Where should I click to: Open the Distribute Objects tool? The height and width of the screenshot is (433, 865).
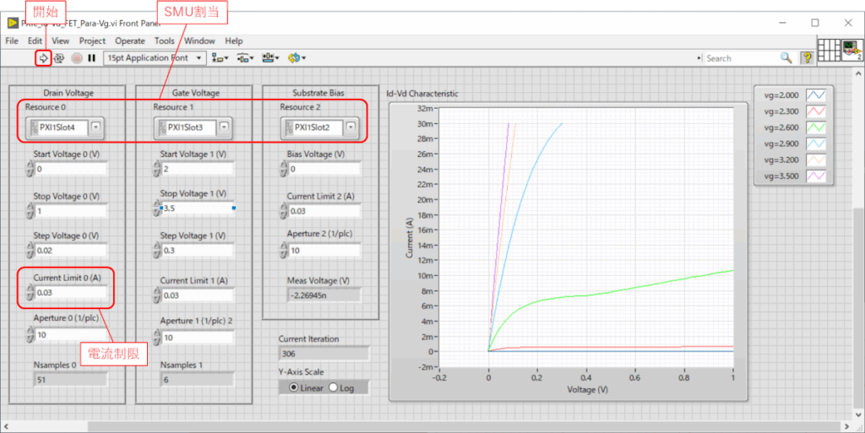point(246,58)
